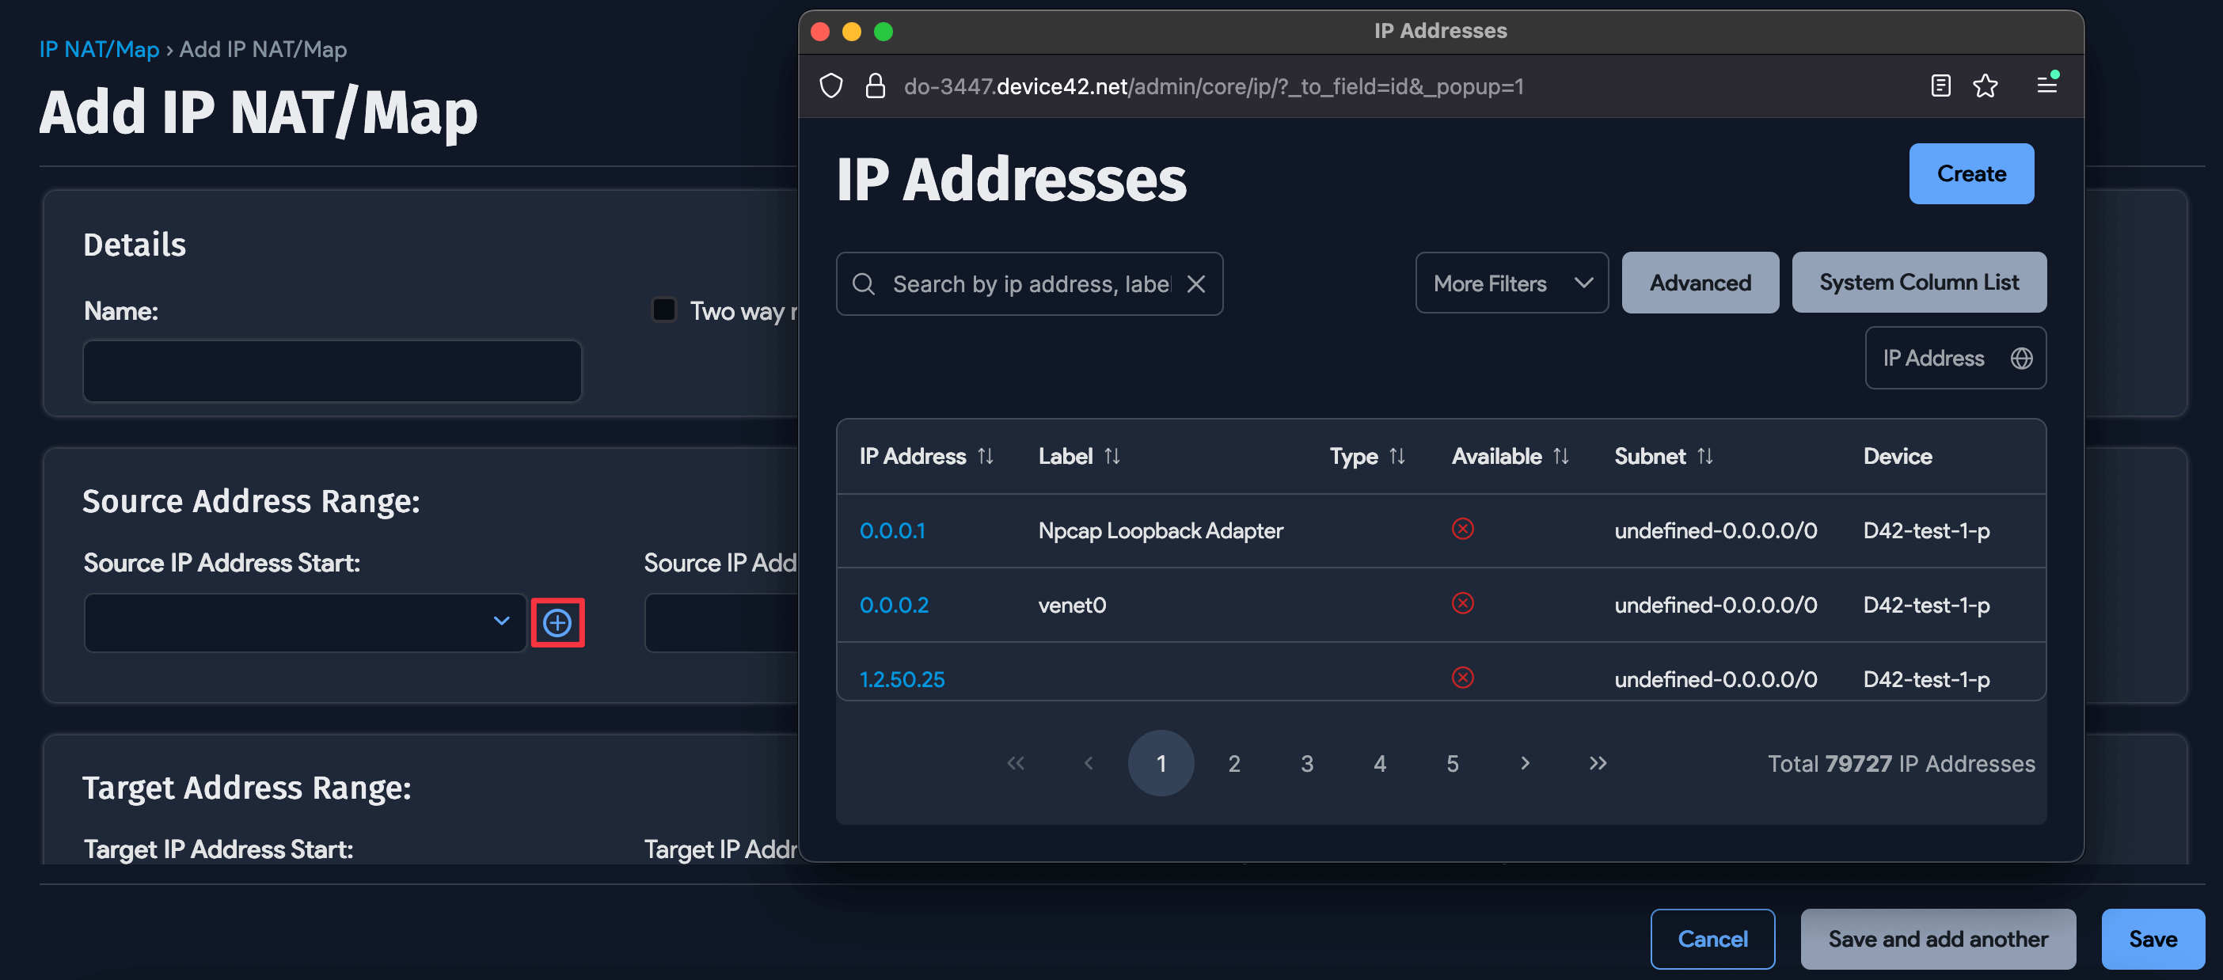Navigate to page 2 of IP Addresses
Viewport: 2223px width, 980px height.
click(1234, 762)
